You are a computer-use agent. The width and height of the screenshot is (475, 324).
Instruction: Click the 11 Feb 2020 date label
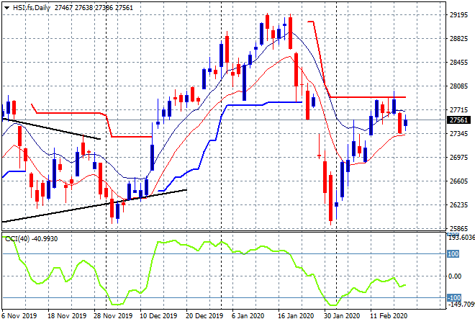point(389,316)
